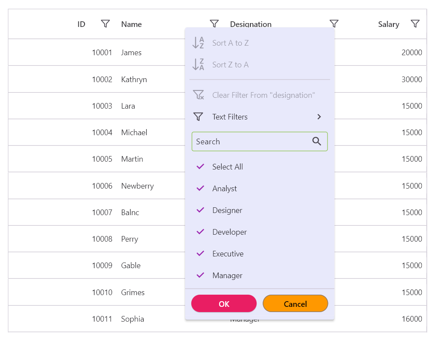
Task: Uncheck the Developer filter option
Action: click(200, 232)
